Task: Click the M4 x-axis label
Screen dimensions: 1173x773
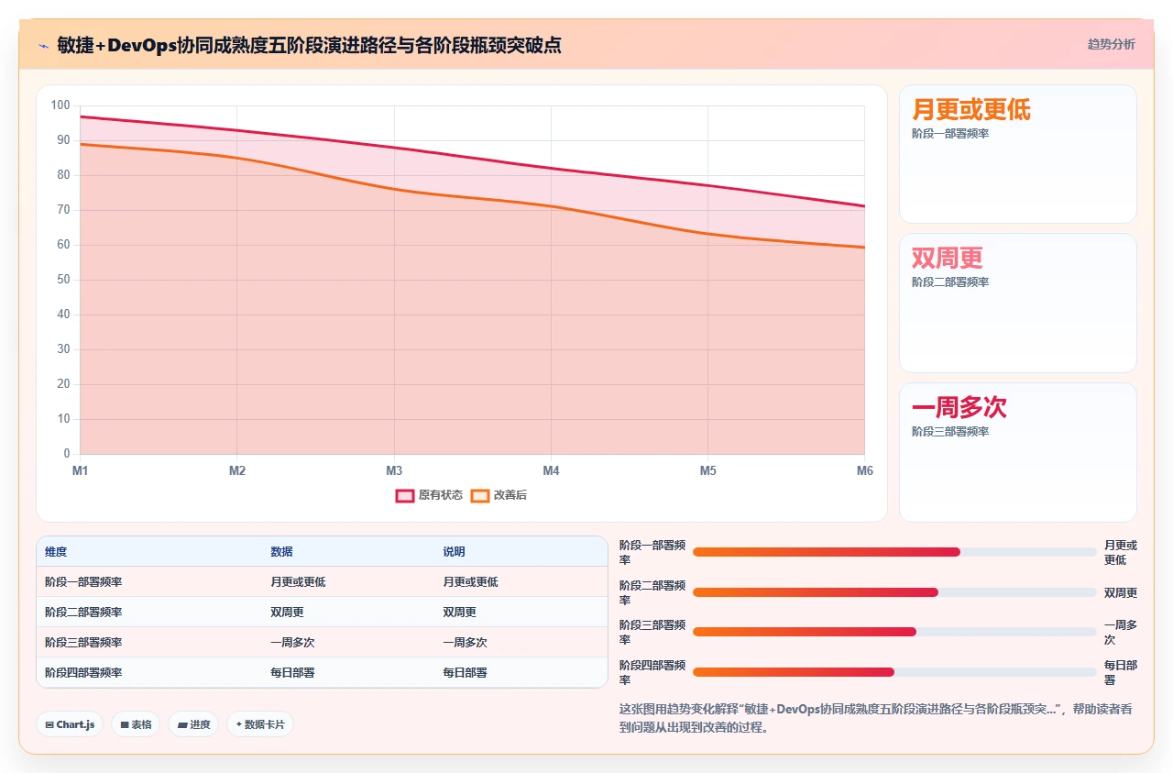Action: pyautogui.click(x=551, y=471)
